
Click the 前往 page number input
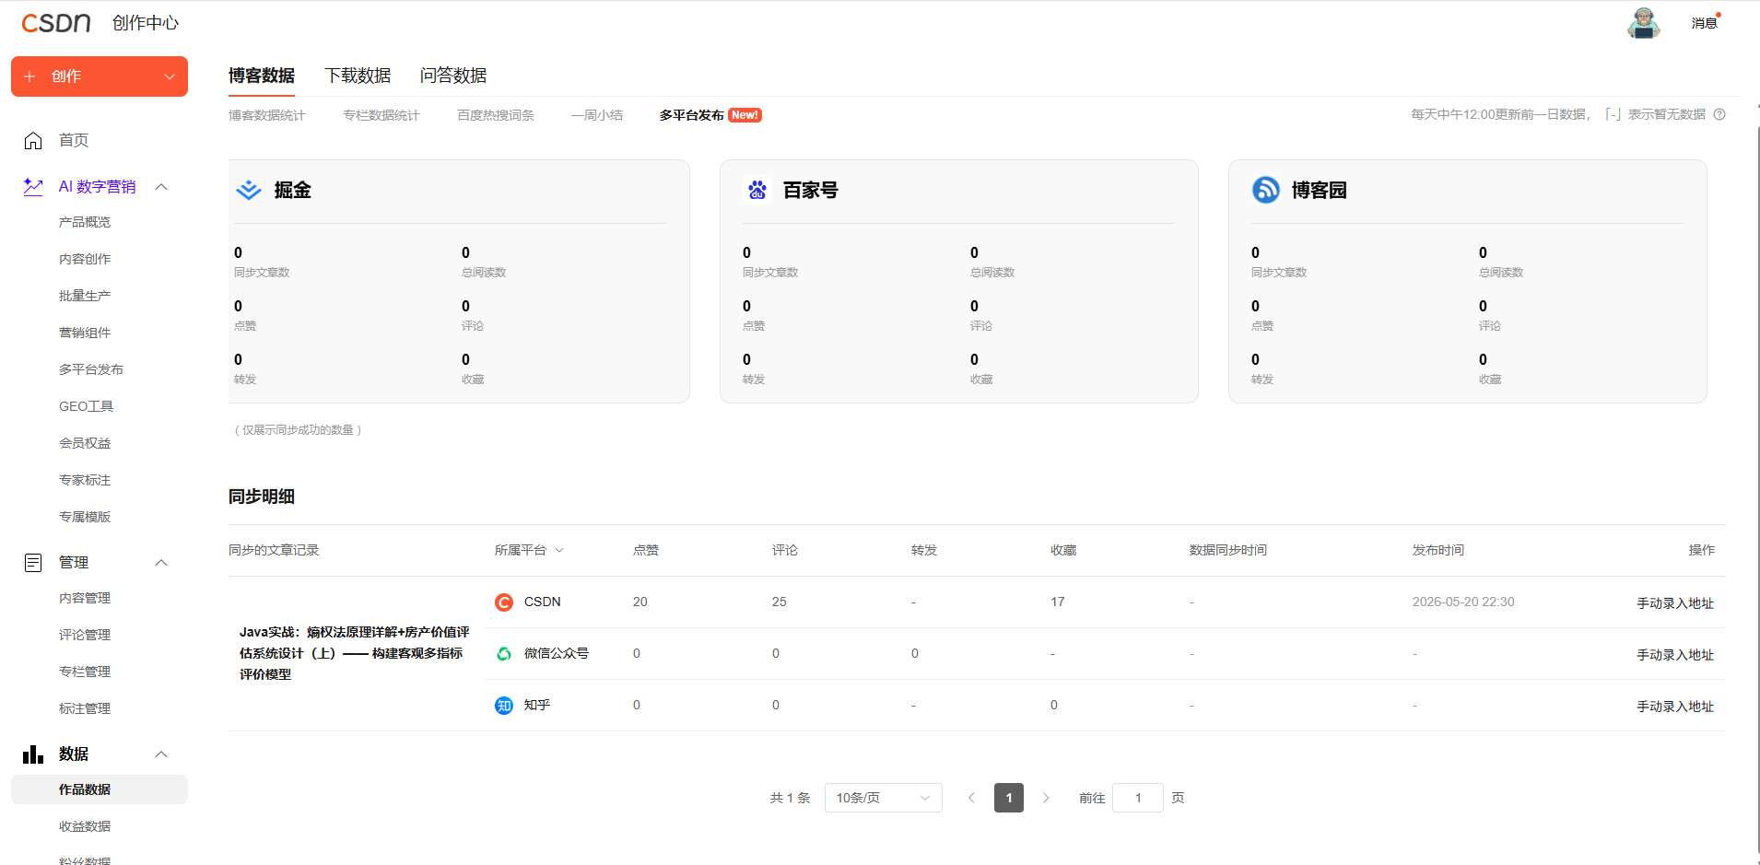click(x=1138, y=798)
